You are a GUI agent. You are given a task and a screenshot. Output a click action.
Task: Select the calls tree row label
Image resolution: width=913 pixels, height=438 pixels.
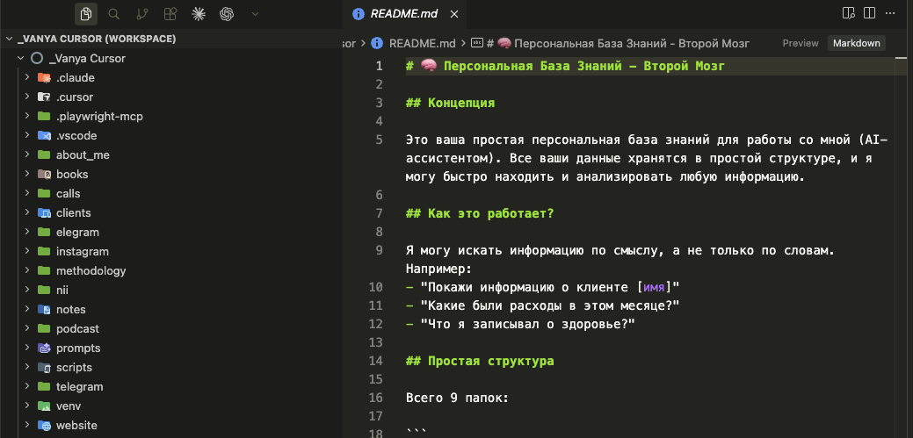pos(69,194)
